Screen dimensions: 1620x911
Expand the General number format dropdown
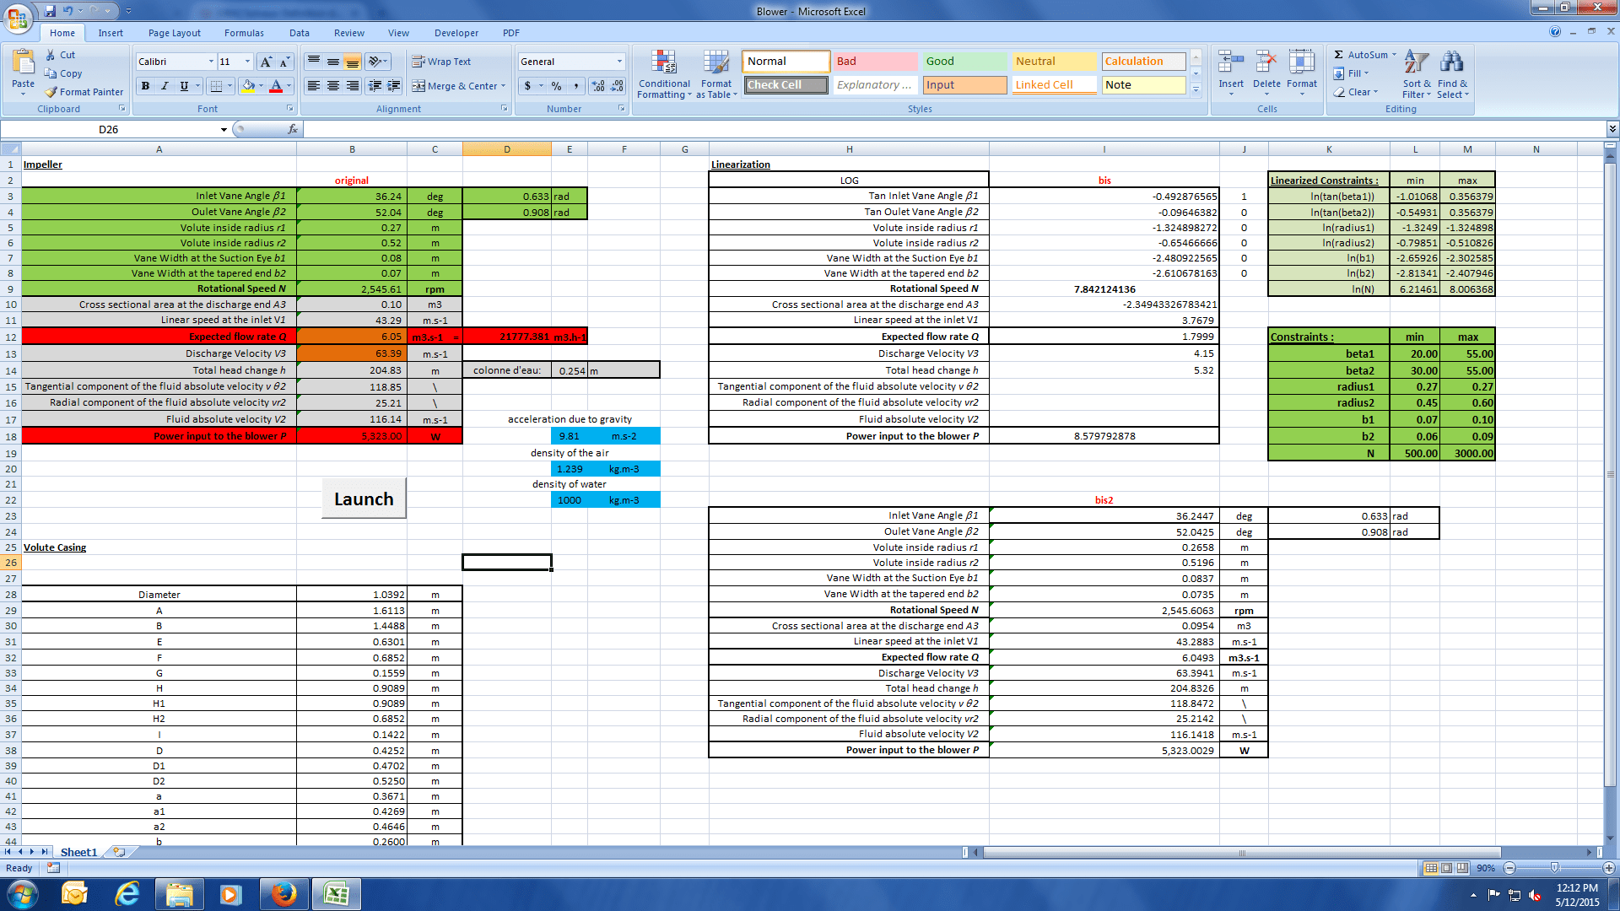[x=619, y=62]
